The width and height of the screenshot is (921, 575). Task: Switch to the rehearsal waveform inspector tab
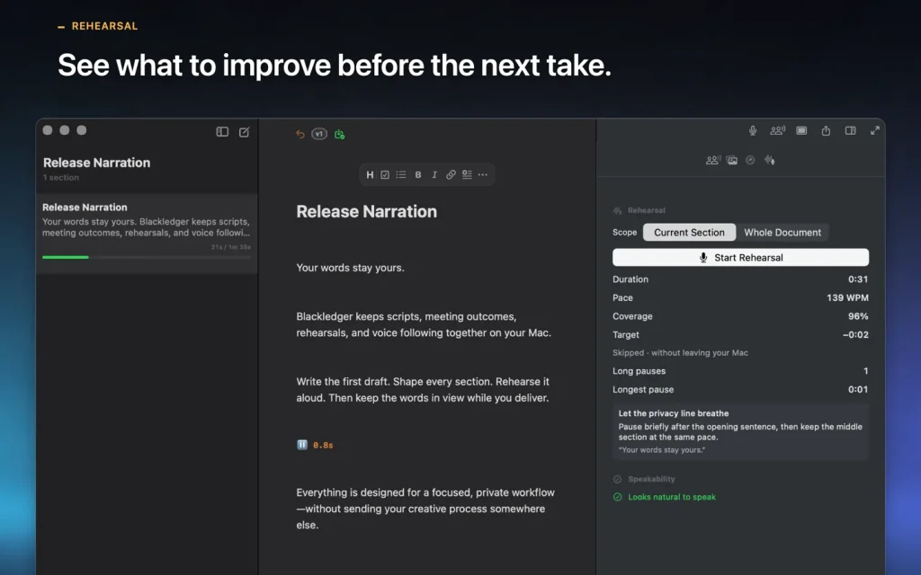(770, 160)
